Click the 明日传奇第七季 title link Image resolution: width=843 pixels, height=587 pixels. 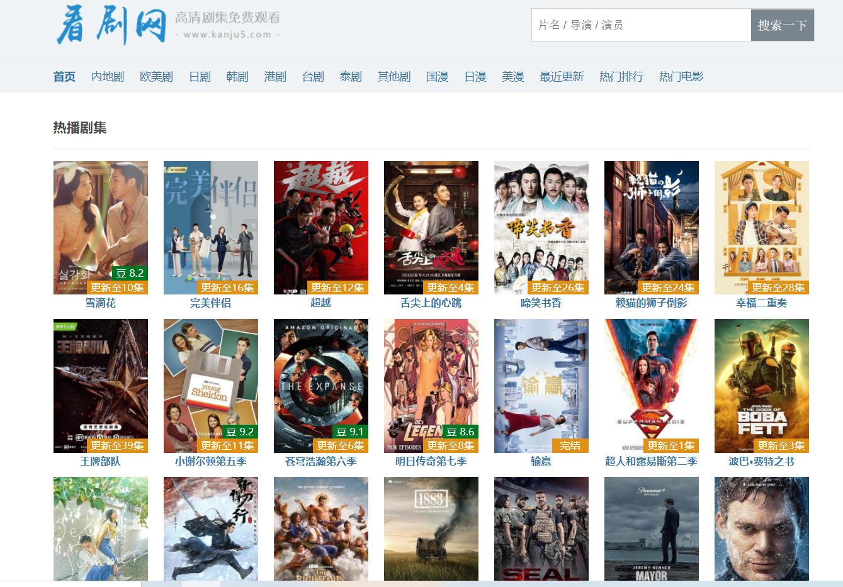431,461
